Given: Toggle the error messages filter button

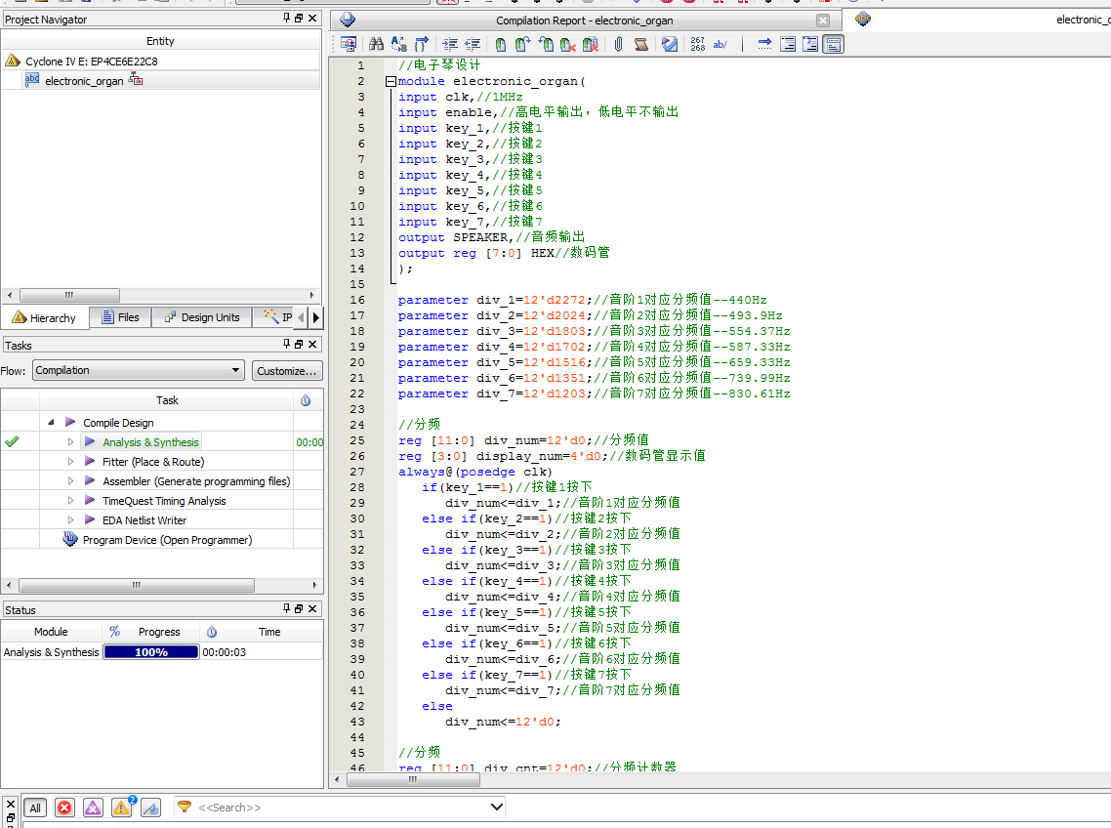Looking at the screenshot, I should click(x=64, y=807).
